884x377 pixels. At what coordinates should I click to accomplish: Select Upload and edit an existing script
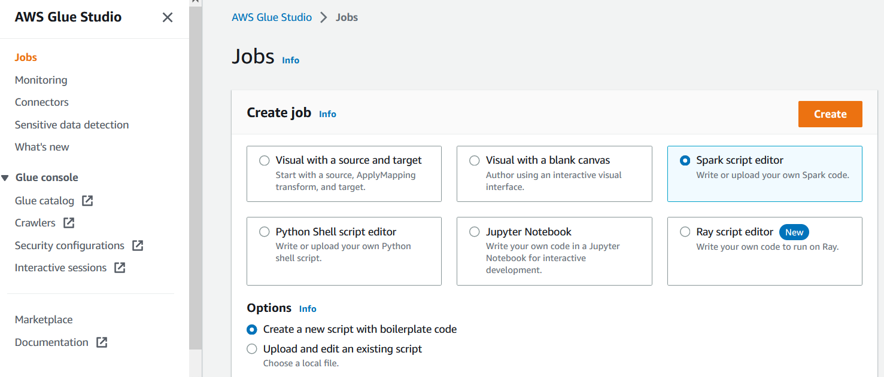click(252, 349)
